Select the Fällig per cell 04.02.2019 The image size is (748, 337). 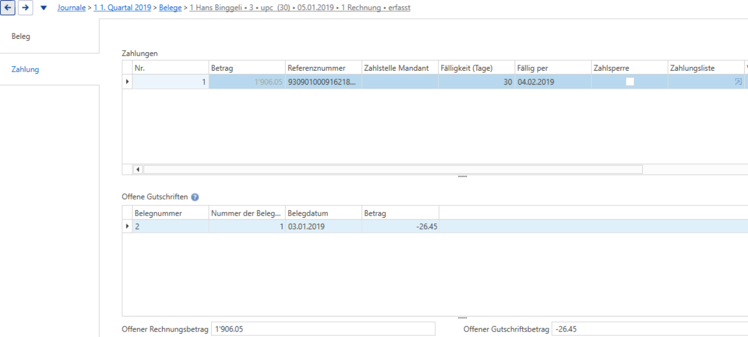(x=554, y=82)
